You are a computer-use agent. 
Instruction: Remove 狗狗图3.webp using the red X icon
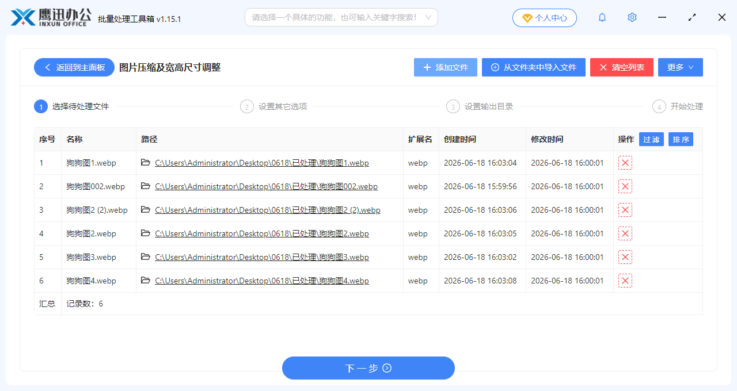625,257
